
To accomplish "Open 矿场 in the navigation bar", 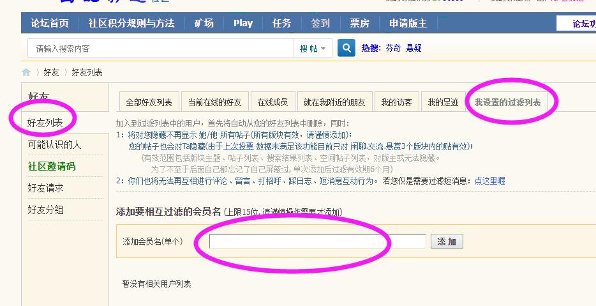I will pyautogui.click(x=204, y=23).
